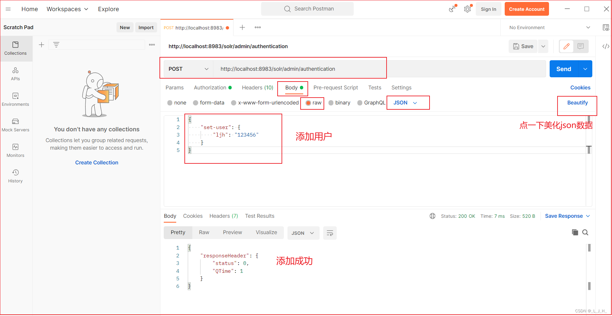Viewport: 612px width, 316px height.
Task: Toggle the response line wrap icon
Action: tap(330, 233)
